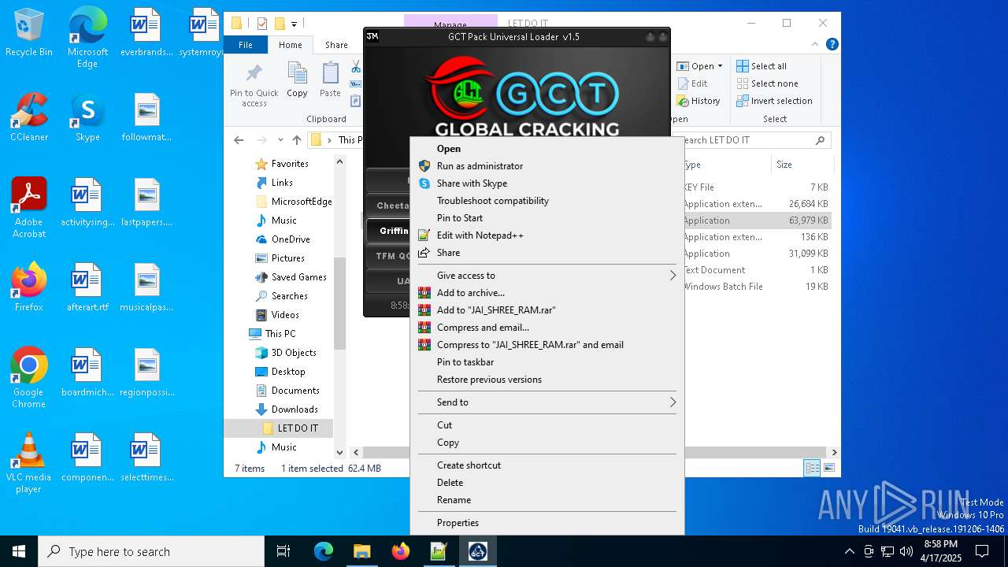The height and width of the screenshot is (567, 1008).
Task: Open File Explorer taskbar button
Action: tap(361, 551)
